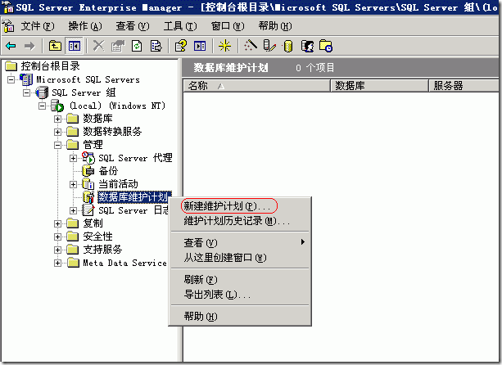Sort by the 名称 column header
The height and width of the screenshot is (365, 502).
point(257,86)
